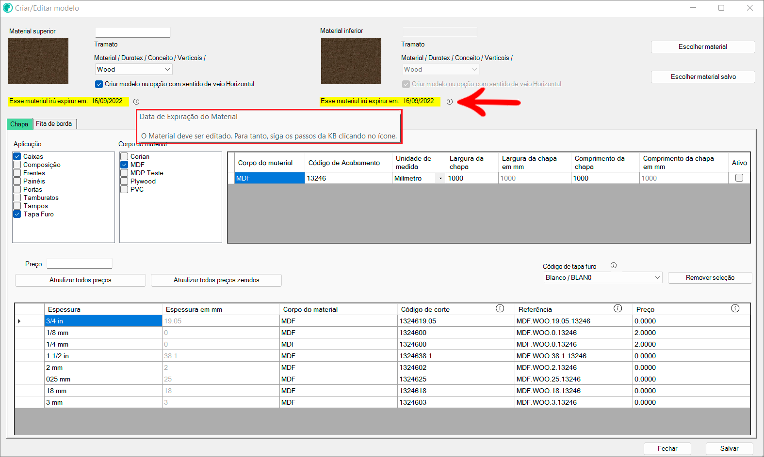Toggle the Ativo checkbox in MDF row
This screenshot has width=764, height=457.
(x=739, y=178)
